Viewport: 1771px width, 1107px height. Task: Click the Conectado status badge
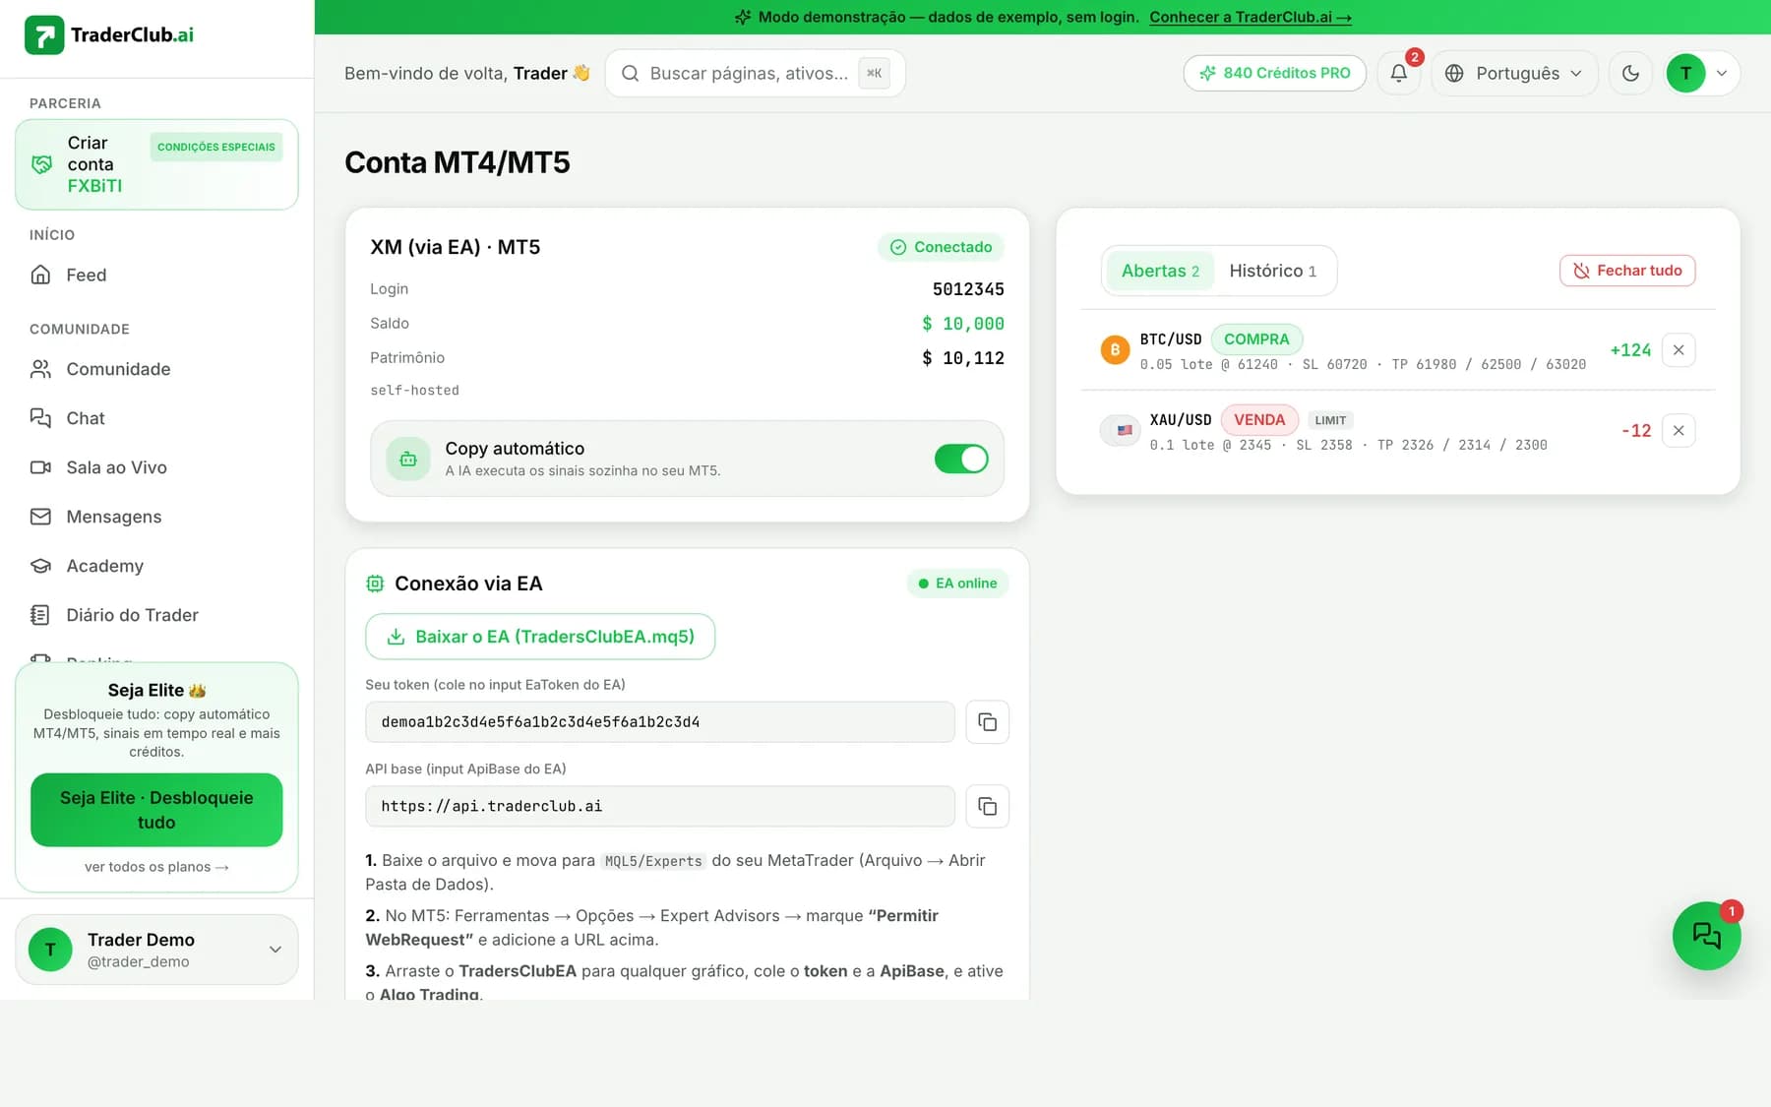[x=941, y=247]
